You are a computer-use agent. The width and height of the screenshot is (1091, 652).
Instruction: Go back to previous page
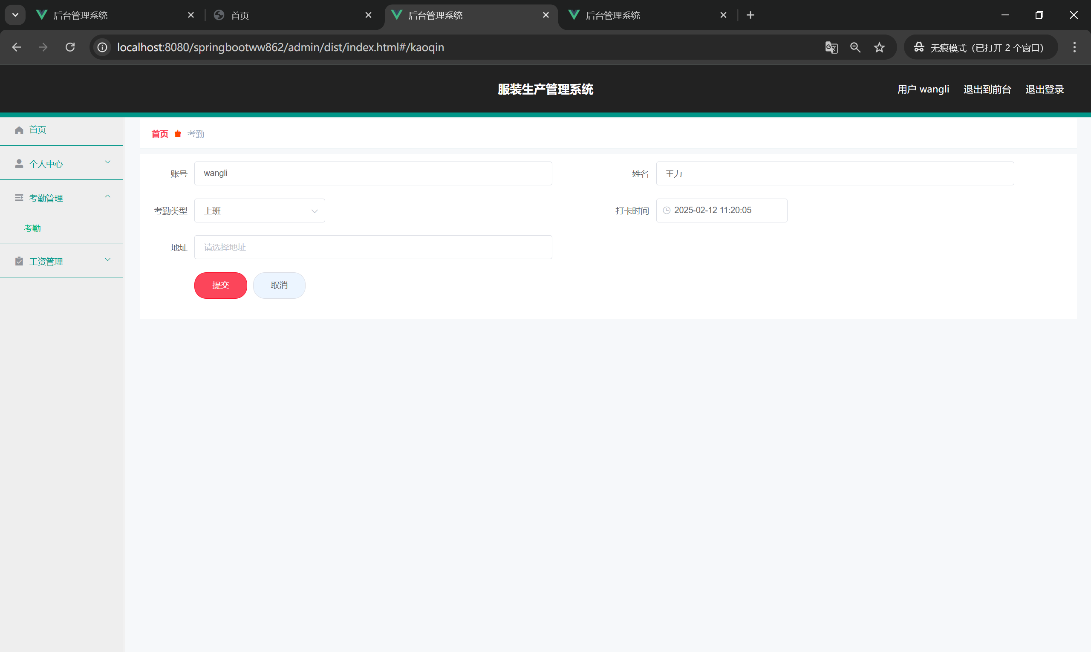(17, 47)
